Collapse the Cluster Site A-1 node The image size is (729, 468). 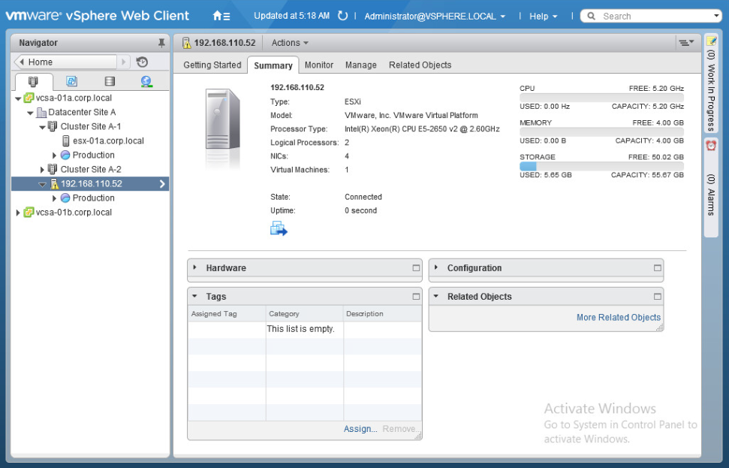coord(42,127)
